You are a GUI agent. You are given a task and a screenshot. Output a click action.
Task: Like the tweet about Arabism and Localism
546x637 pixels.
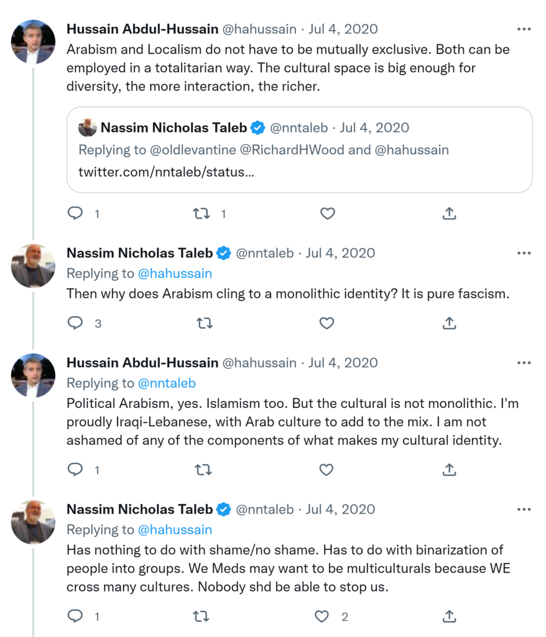pos(327,213)
